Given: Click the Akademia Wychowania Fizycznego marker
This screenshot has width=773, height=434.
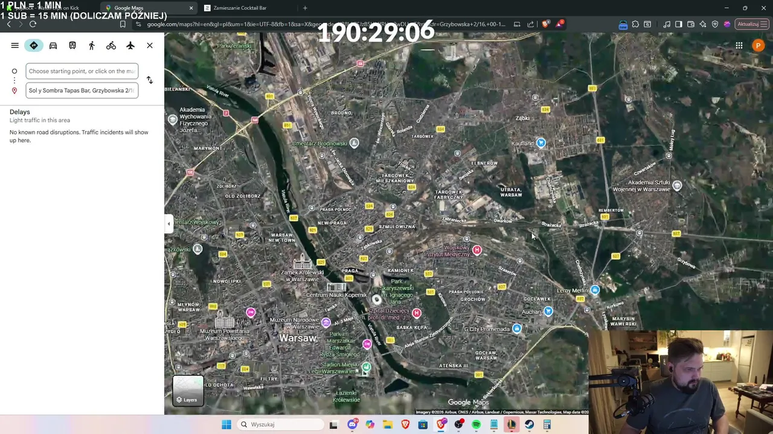Looking at the screenshot, I should coord(173,119).
